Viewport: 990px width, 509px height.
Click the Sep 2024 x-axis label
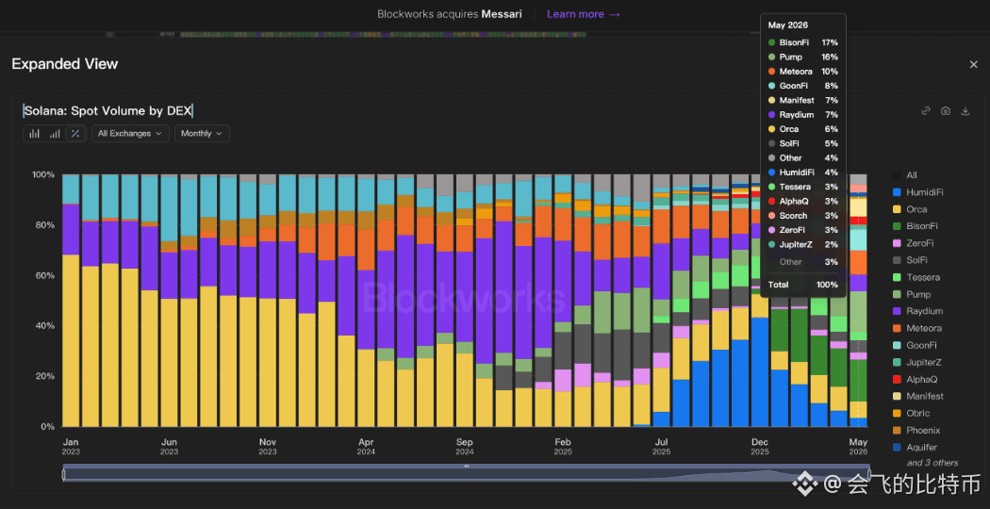pyautogui.click(x=465, y=447)
